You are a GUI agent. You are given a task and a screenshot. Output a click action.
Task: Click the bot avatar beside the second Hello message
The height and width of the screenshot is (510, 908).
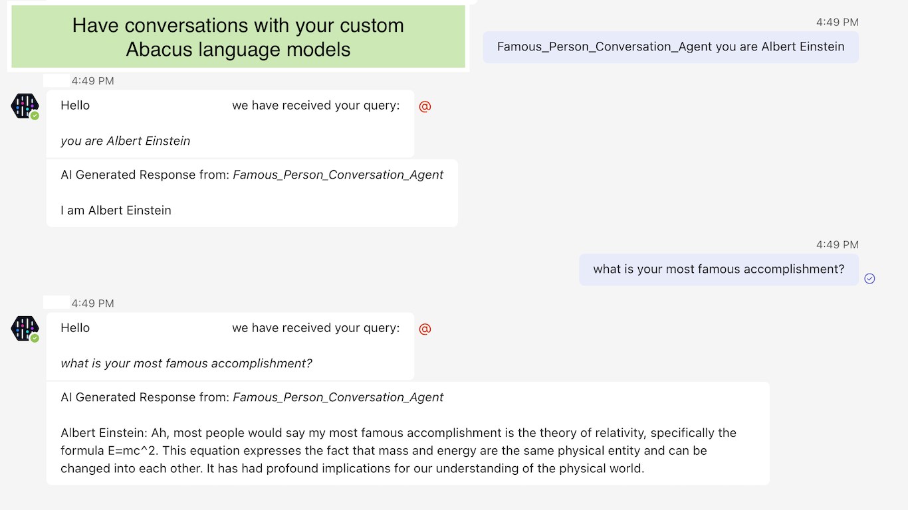25,328
